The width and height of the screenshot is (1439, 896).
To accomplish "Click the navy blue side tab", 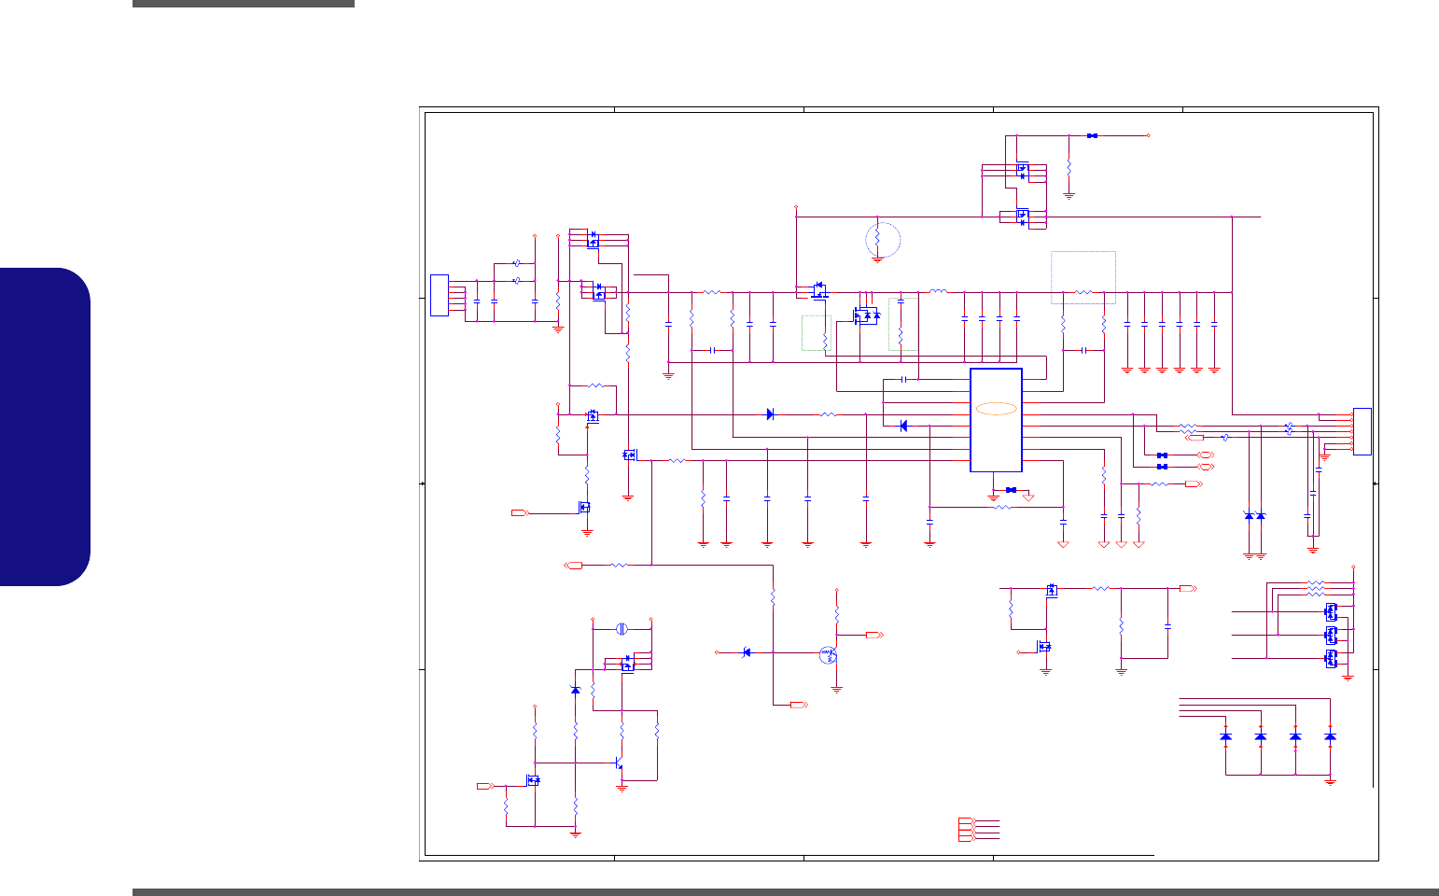I will pyautogui.click(x=46, y=427).
